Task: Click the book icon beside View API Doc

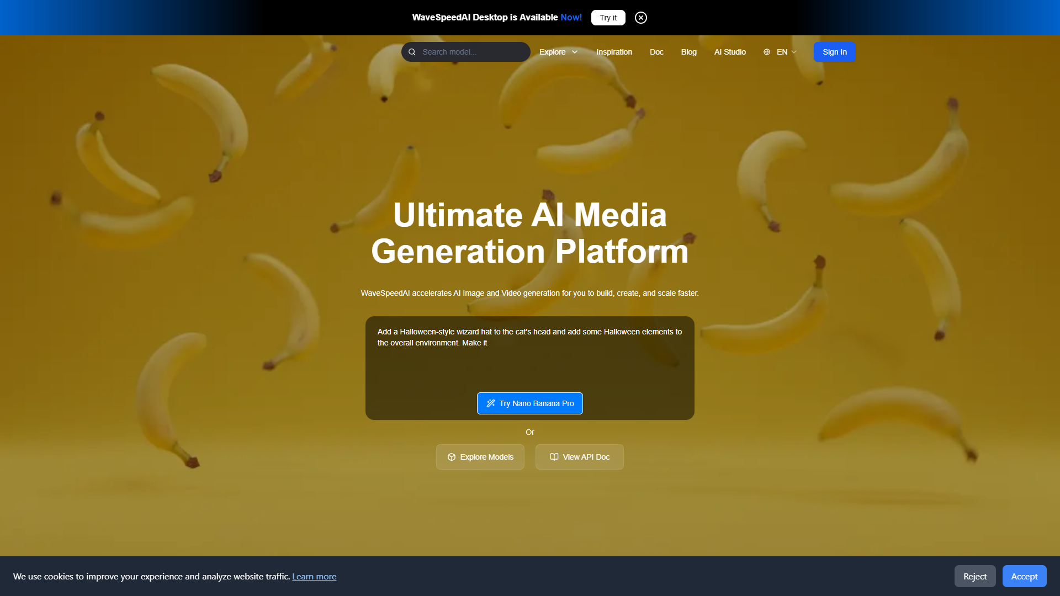Action: click(x=554, y=457)
